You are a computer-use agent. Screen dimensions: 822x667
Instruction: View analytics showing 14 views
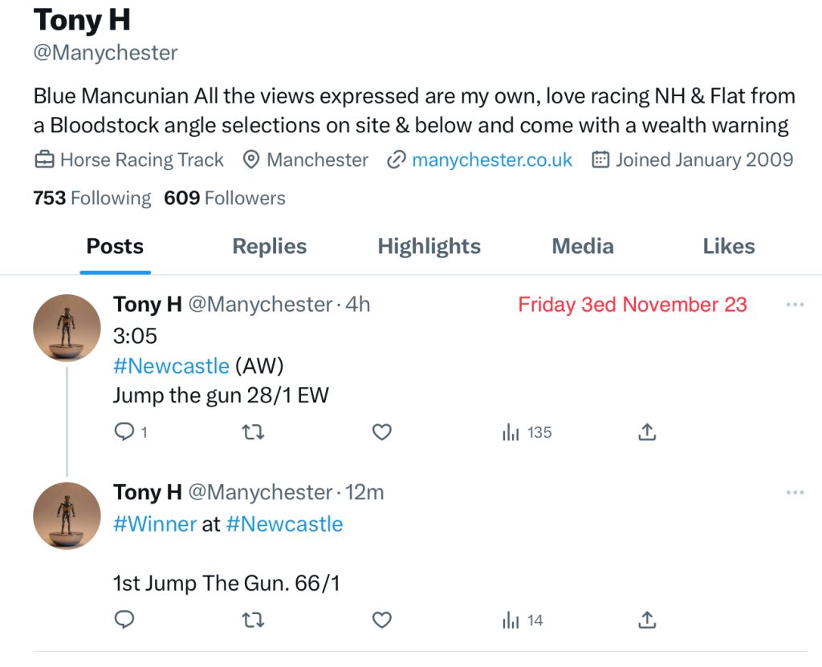tap(523, 620)
